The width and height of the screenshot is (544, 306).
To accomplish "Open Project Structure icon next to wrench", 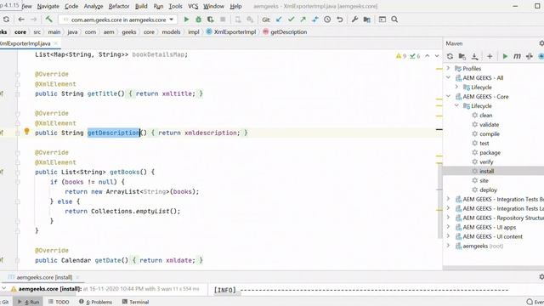I will click(366, 20).
